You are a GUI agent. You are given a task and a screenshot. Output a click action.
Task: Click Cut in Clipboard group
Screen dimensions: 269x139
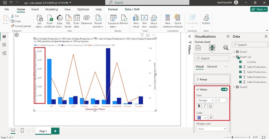click(15, 16)
